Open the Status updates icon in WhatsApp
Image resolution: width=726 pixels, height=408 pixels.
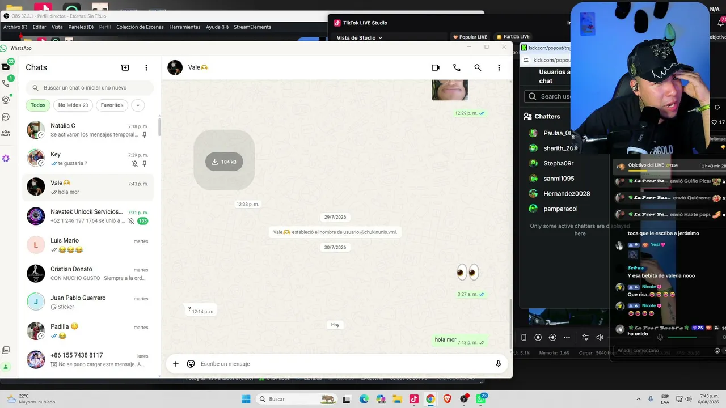pos(6,100)
